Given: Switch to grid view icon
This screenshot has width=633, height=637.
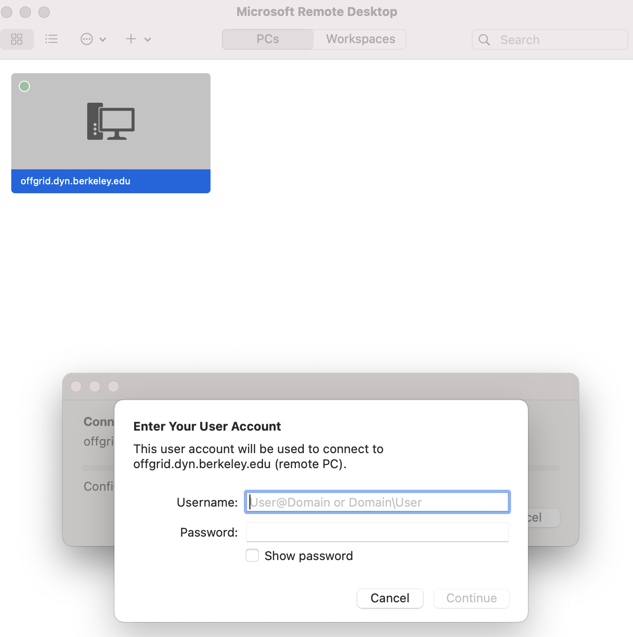Looking at the screenshot, I should [17, 39].
